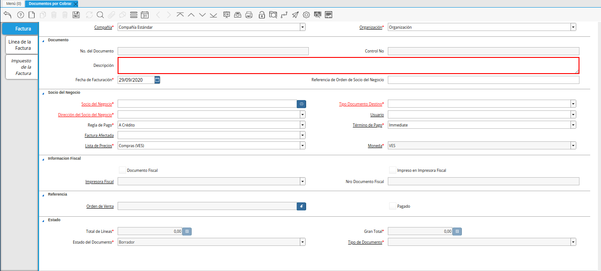
Task: Save the record with the floppy disk icon
Action: (76, 15)
